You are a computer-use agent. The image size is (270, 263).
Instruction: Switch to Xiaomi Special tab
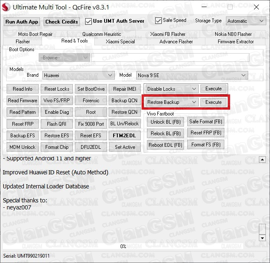tap(120, 42)
